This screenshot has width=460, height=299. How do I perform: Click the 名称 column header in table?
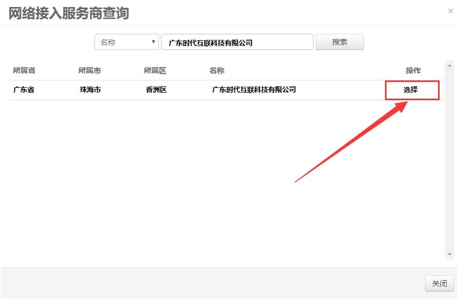pos(217,70)
